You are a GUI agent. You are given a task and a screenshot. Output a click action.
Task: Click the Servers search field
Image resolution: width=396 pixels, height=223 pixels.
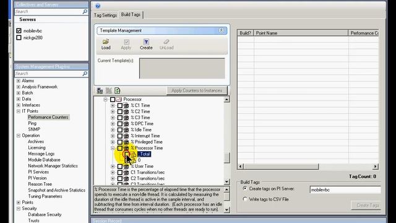[x=48, y=12]
